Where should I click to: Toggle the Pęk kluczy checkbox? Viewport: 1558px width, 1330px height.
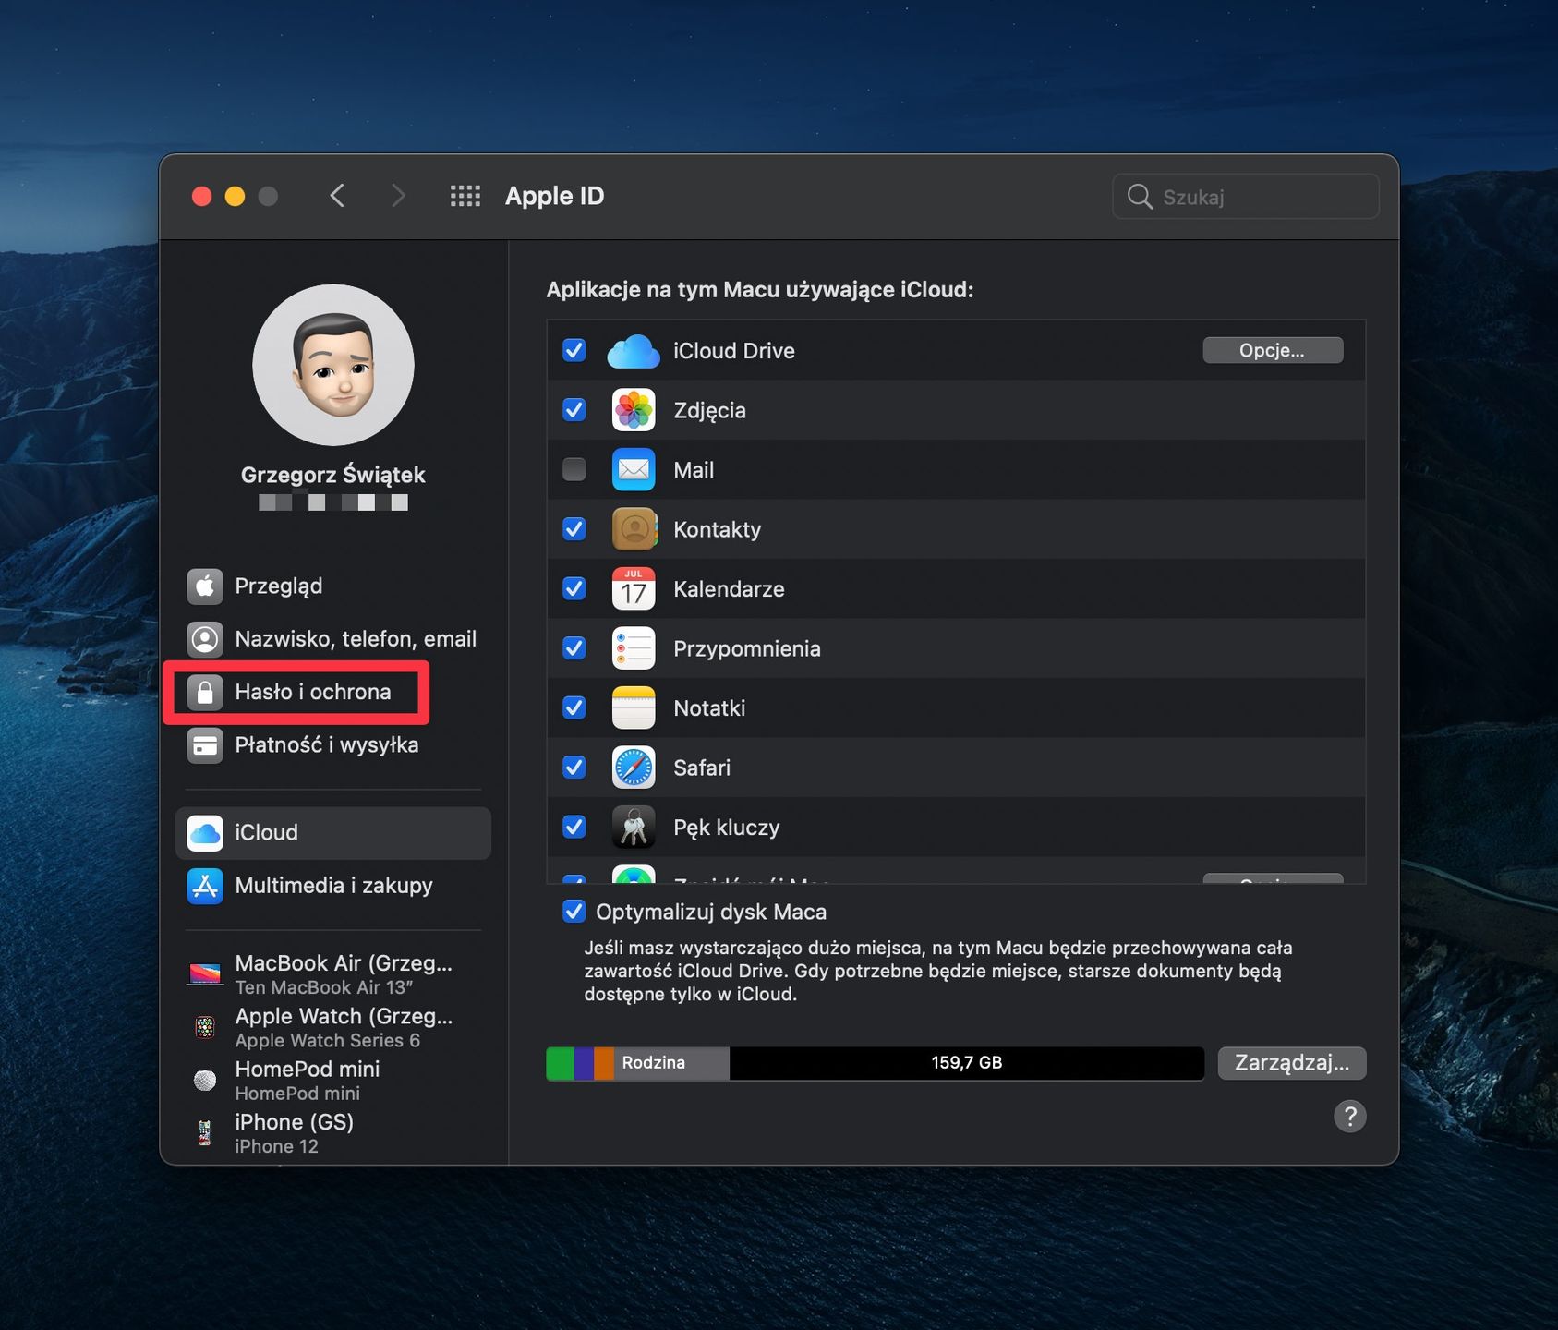coord(574,828)
